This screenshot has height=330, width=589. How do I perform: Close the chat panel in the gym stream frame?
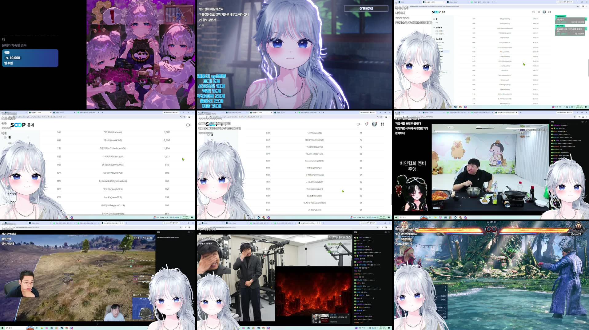389,232
